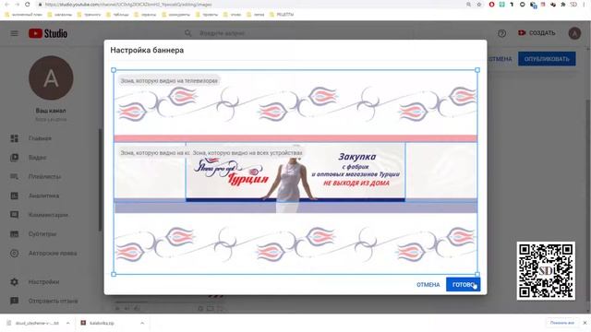Click the browser address bar URL

[128, 5]
